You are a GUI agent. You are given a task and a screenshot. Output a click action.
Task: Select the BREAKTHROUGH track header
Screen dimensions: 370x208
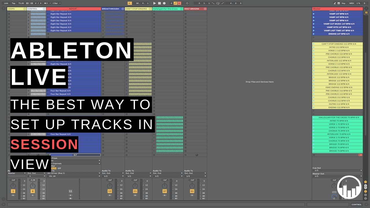coord(113,9)
